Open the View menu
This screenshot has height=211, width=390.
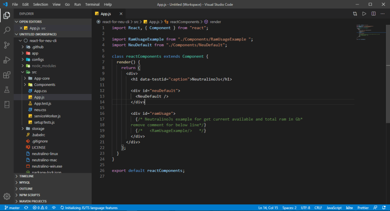pyautogui.click(x=56, y=4)
